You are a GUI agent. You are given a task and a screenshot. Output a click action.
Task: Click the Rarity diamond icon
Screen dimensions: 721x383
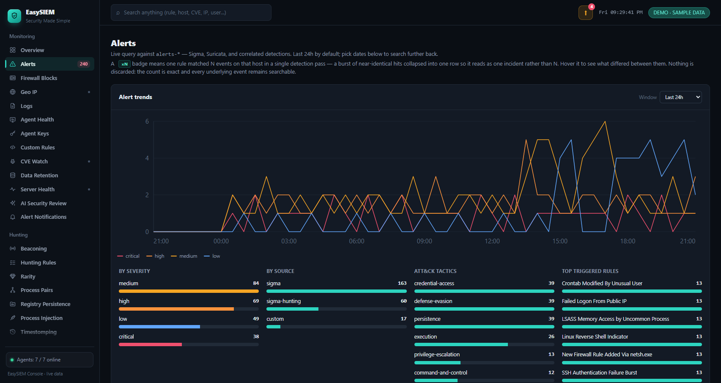tap(13, 276)
